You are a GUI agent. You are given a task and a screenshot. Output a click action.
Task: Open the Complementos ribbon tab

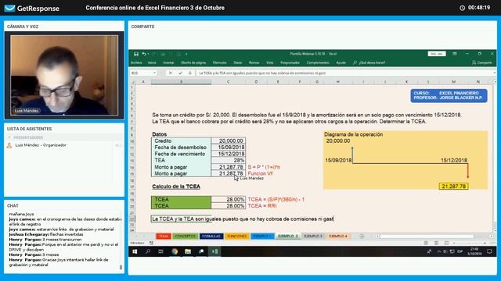tap(318, 62)
